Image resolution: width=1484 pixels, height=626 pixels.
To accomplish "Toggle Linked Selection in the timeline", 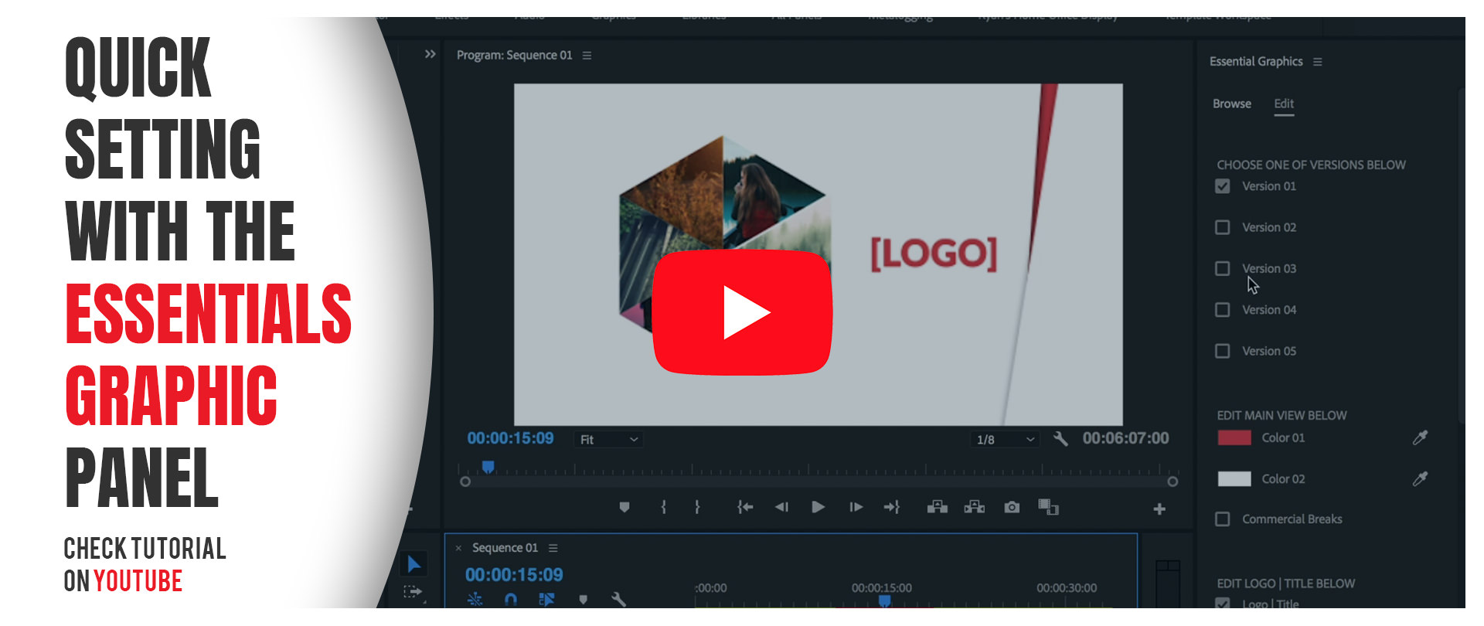I will pos(546,599).
